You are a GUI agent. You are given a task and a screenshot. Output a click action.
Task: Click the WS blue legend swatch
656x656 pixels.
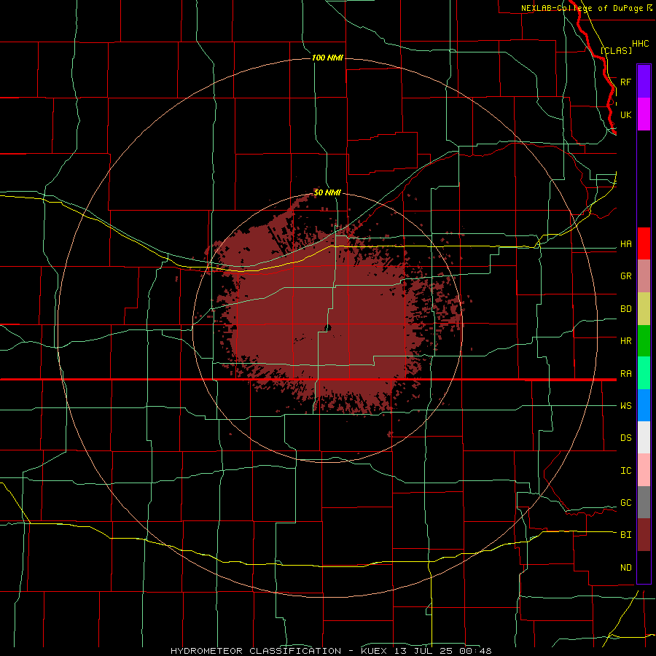click(644, 405)
